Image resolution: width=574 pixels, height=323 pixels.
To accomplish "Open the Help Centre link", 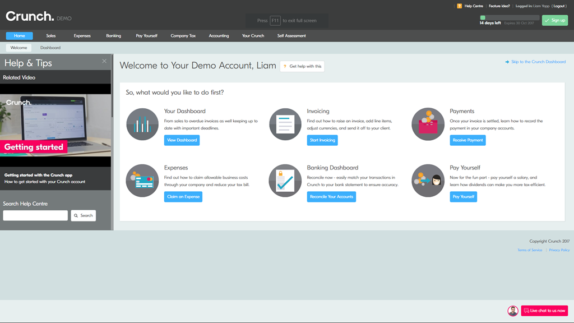I will tap(474, 6).
